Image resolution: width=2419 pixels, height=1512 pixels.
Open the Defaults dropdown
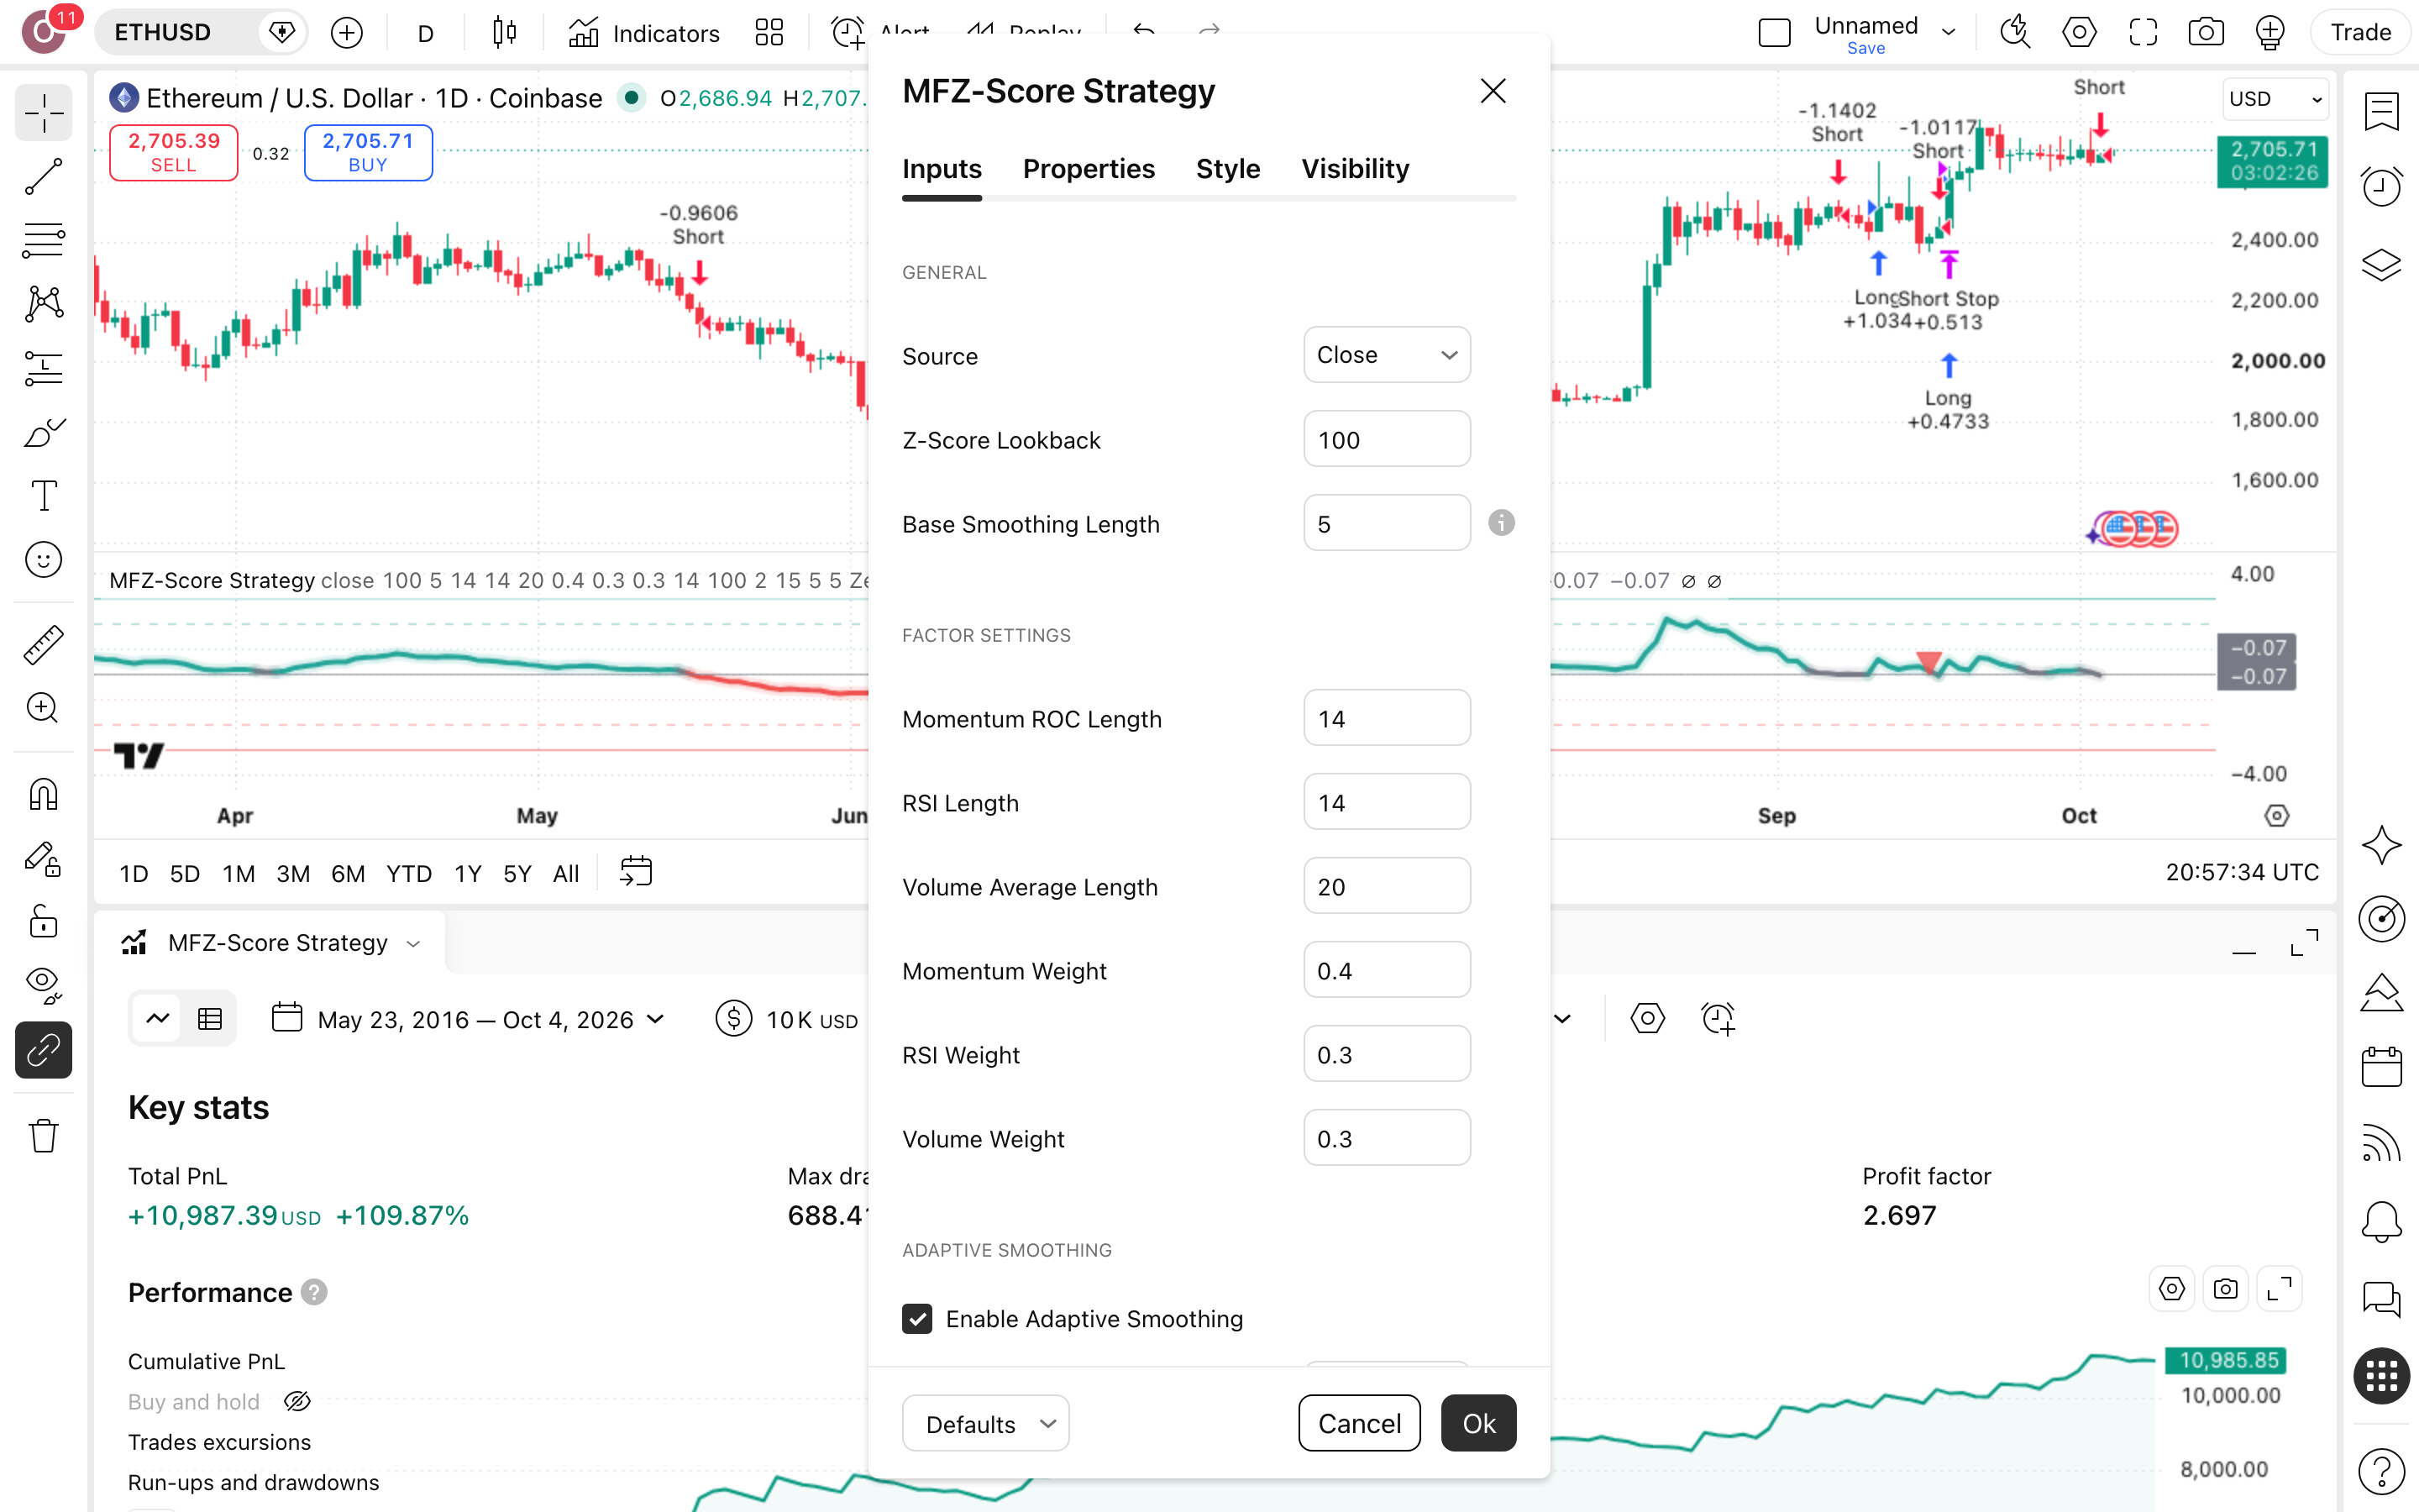tap(985, 1423)
